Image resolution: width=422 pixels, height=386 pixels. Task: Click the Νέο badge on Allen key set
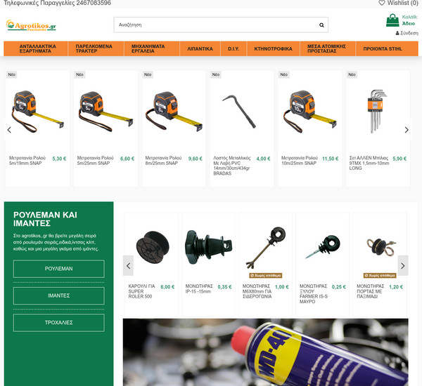(x=352, y=74)
